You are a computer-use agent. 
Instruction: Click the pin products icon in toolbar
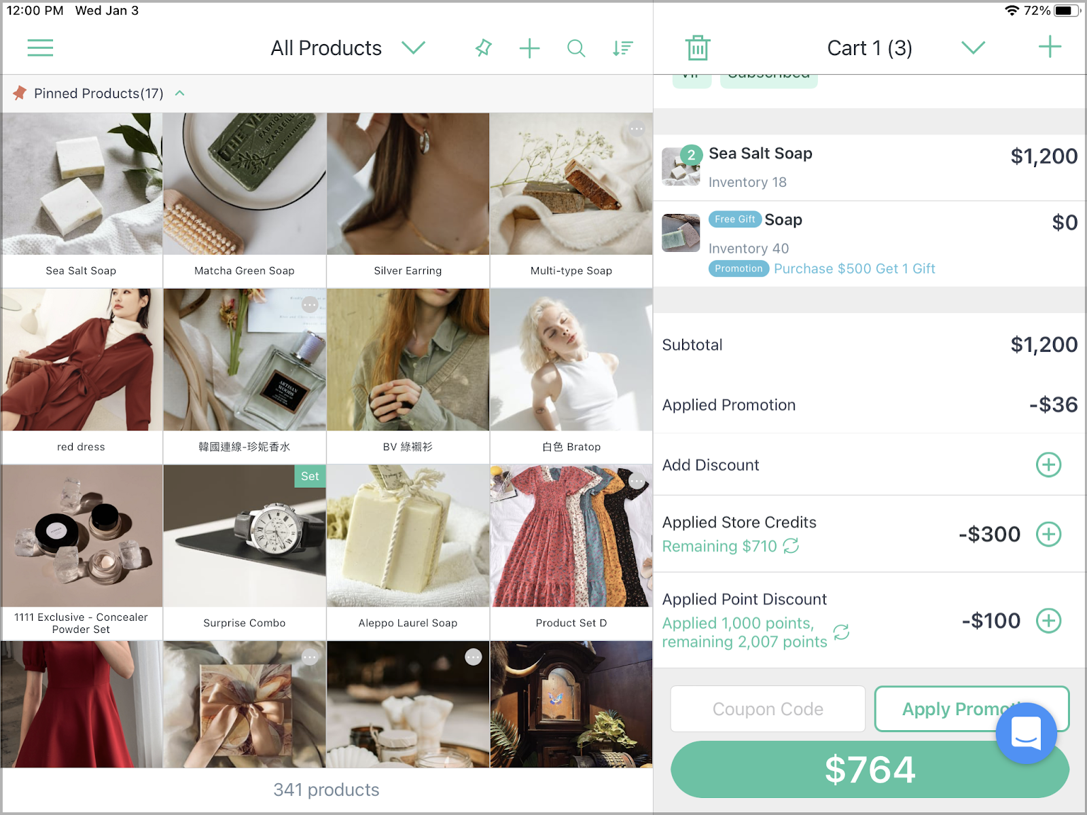483,48
